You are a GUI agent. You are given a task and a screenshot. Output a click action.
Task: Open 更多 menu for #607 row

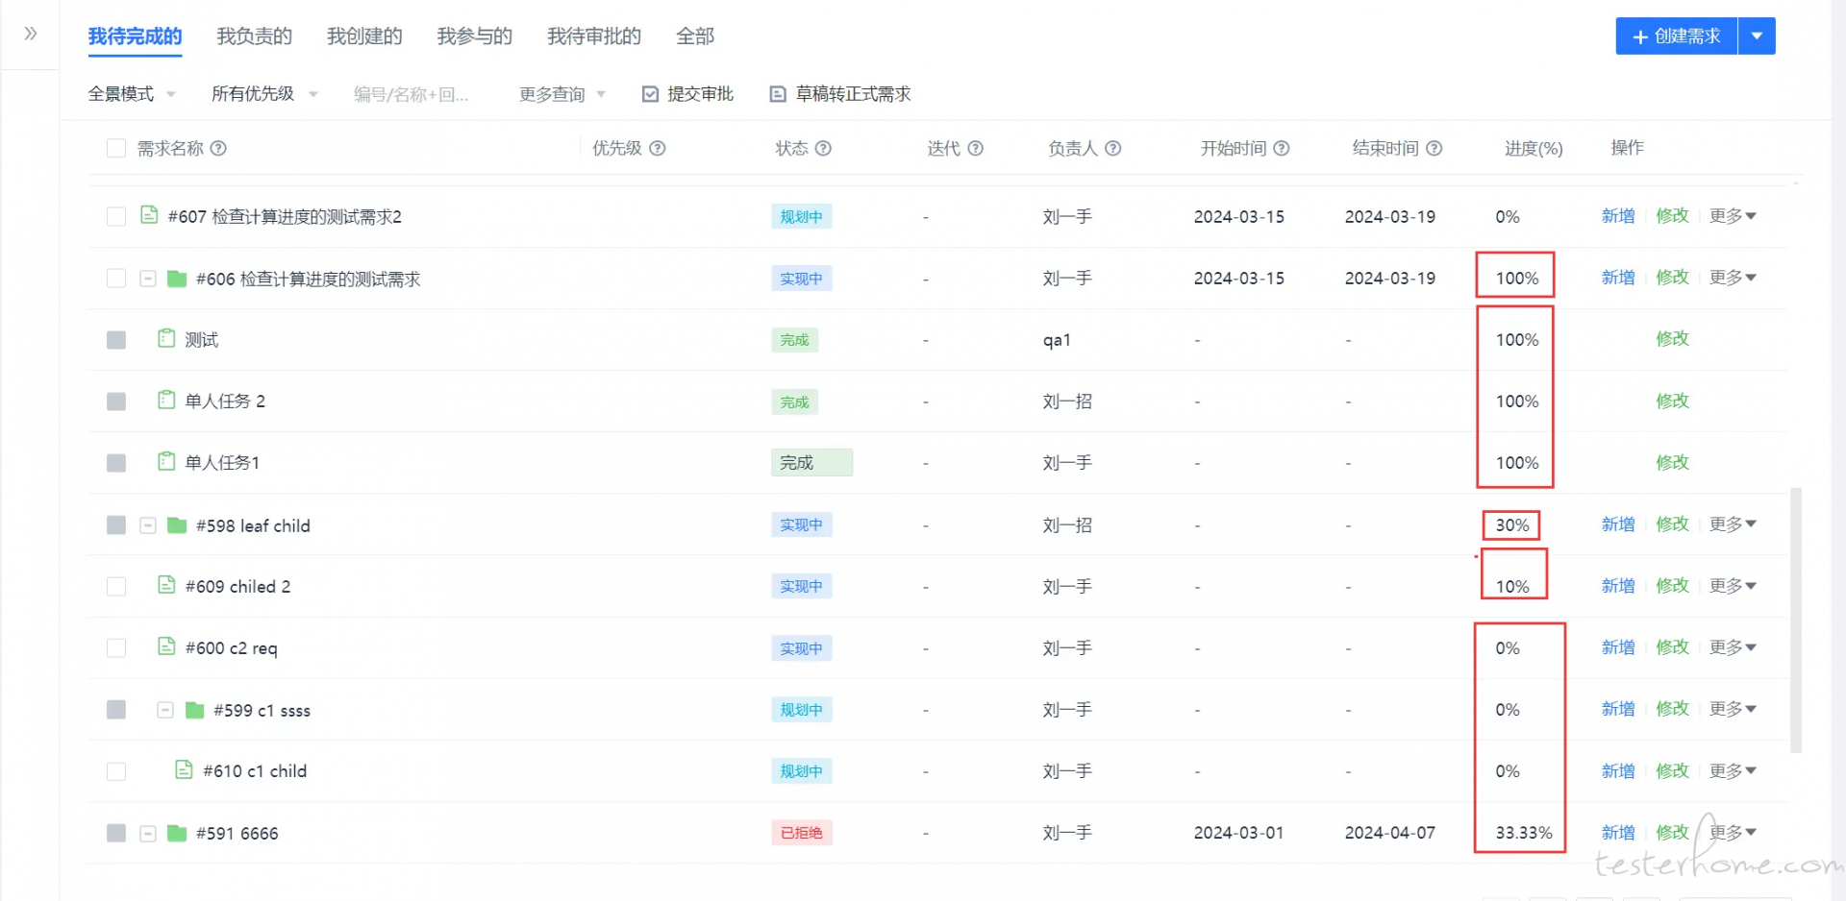pos(1733,216)
